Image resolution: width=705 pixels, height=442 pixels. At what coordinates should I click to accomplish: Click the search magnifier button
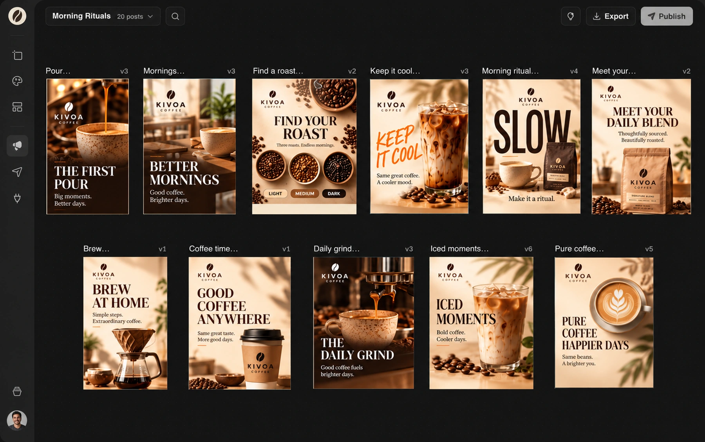click(175, 16)
